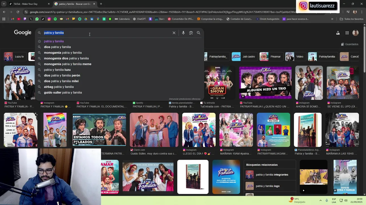The image size is (366, 205).
Task: Open ALGUIEN HIZO UN TRIO thumbnail
Action: pos(265,83)
